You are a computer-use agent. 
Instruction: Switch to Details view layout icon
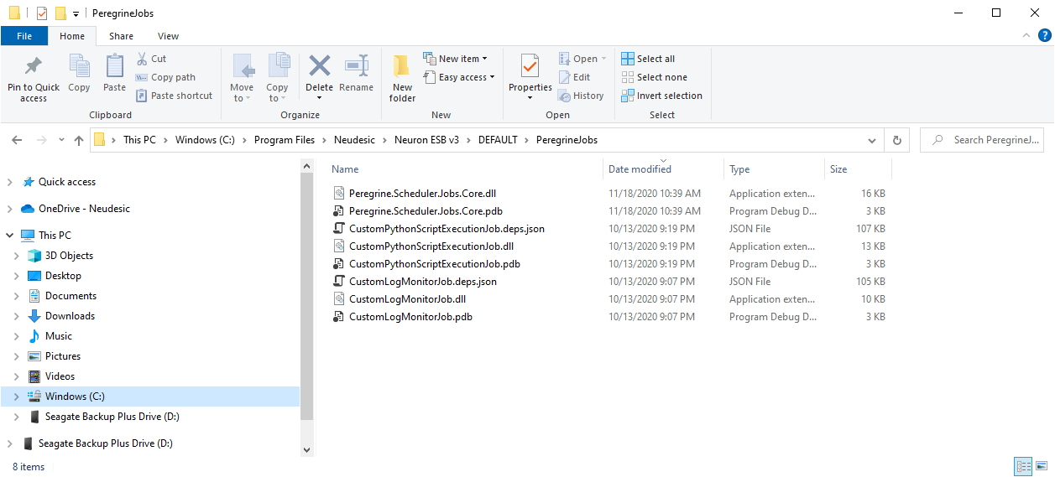[x=1023, y=466]
